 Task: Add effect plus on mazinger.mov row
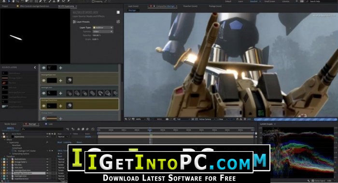point(60,93)
